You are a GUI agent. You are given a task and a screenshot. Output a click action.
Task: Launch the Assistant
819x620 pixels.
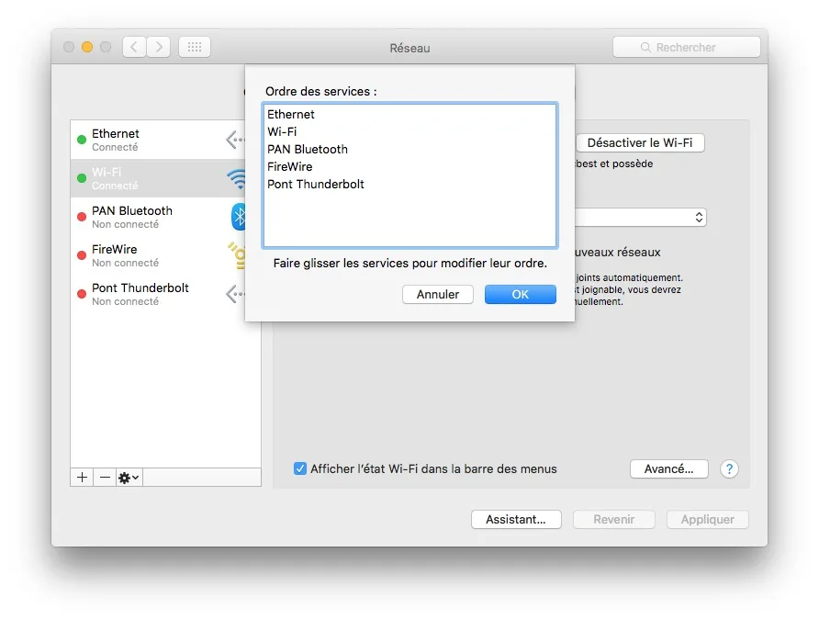click(516, 519)
